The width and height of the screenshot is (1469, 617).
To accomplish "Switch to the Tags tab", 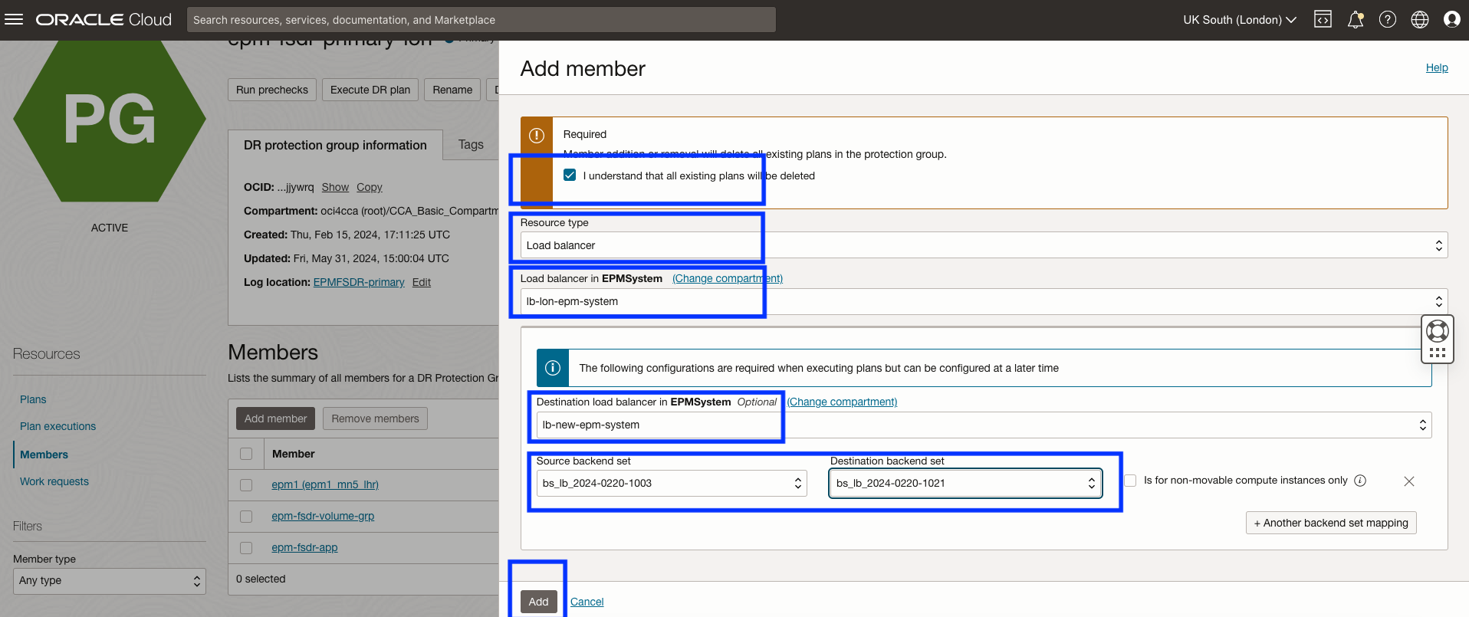I will coord(471,144).
